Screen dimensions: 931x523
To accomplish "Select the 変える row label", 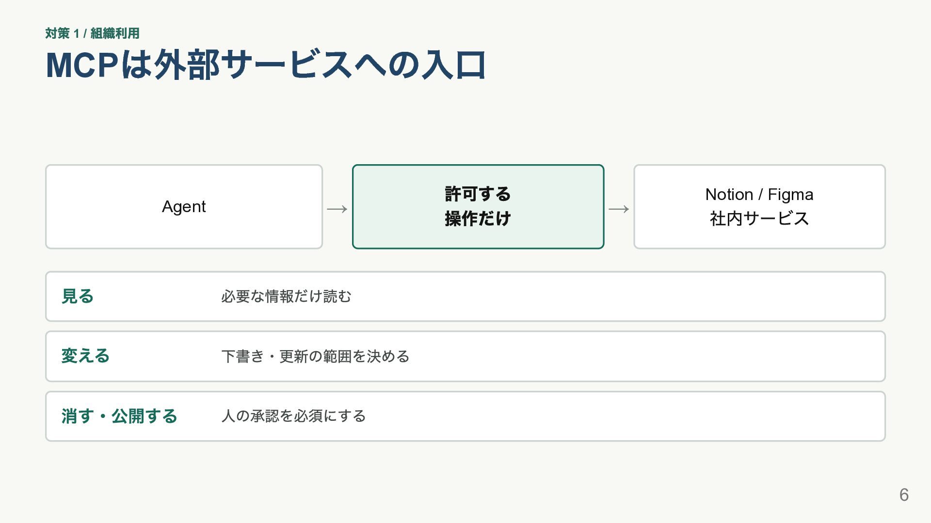I will pos(85,356).
